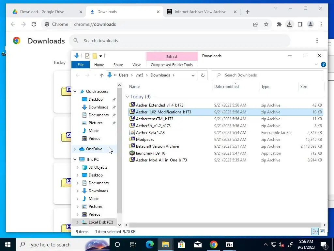Open Chrome profile avatar icon
Viewport: 334px width, 251px height.
[311, 24]
